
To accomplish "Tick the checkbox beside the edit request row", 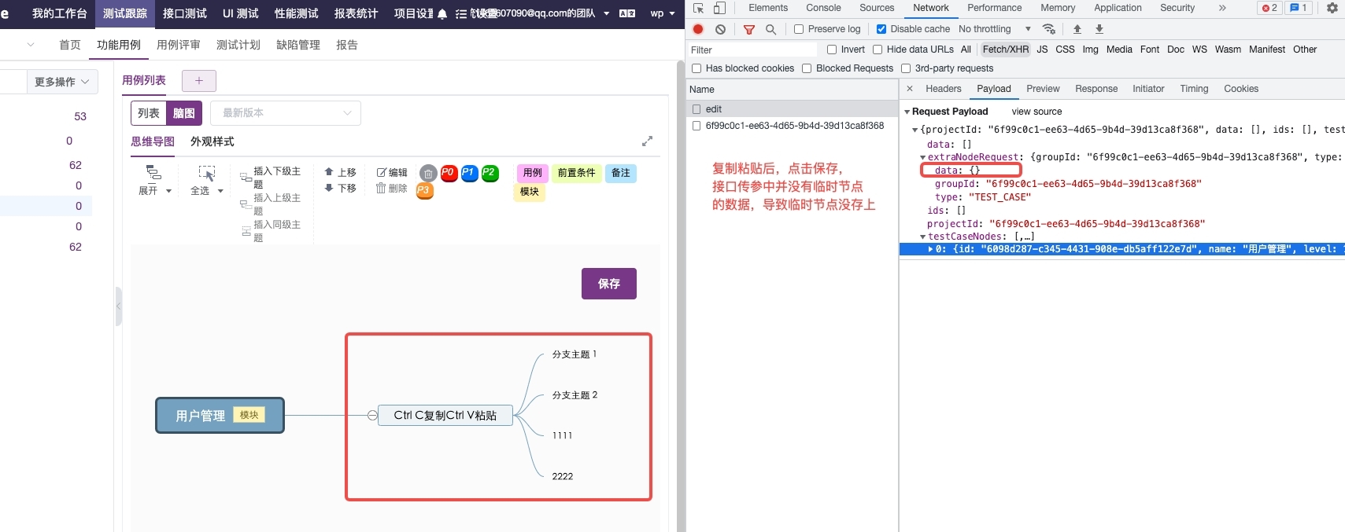I will (x=697, y=109).
